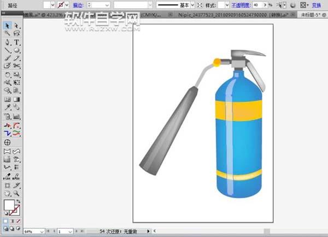This screenshot has height=237, width=328.
Task: Open stroke weight dropdown
Action: pos(107,5)
